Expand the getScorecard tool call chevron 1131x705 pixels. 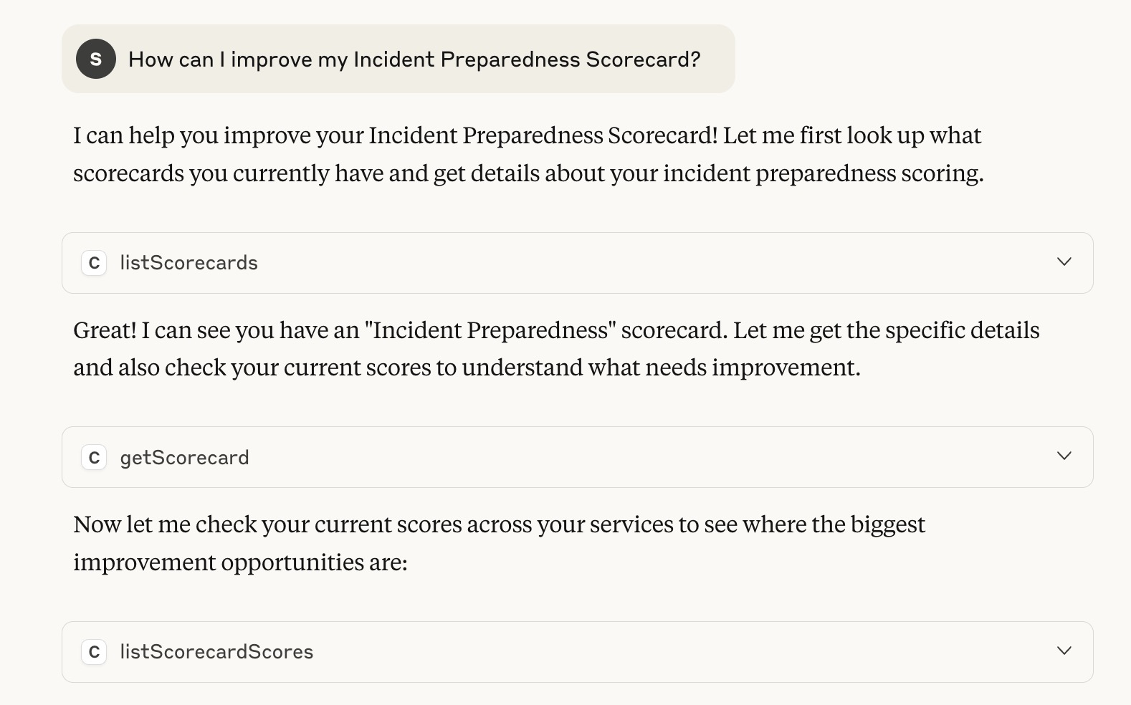click(x=1064, y=456)
